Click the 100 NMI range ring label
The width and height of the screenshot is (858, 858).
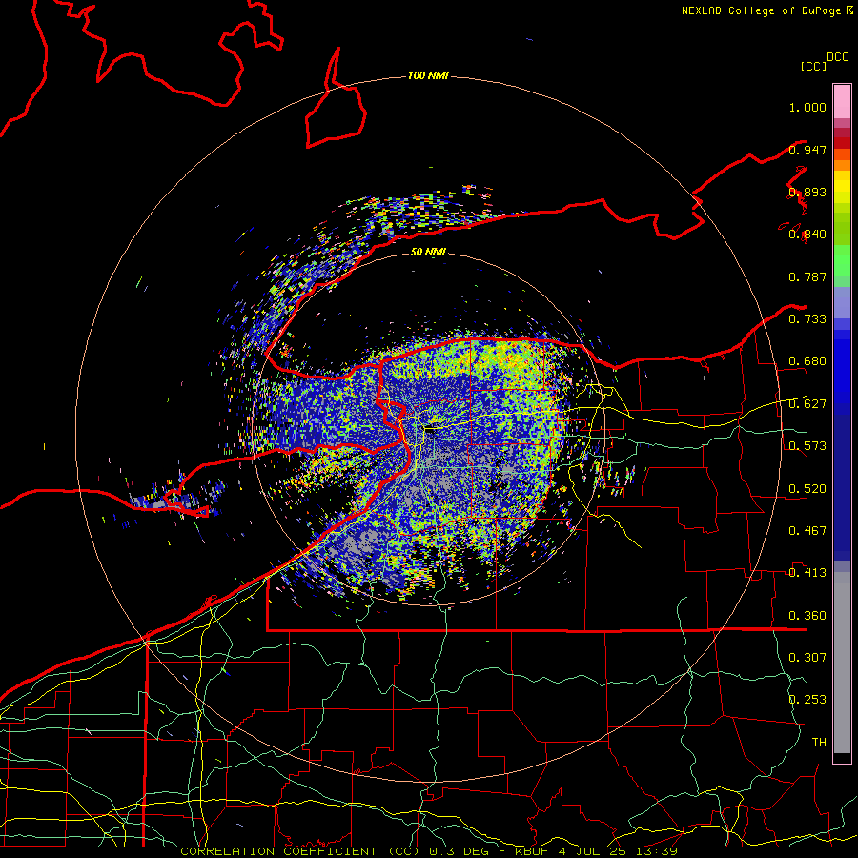tap(428, 75)
